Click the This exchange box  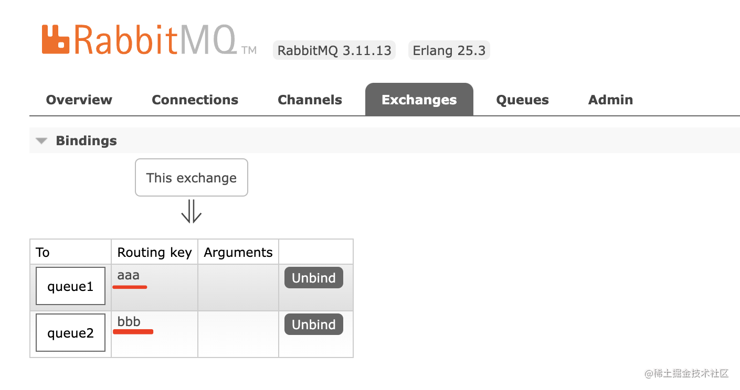point(191,178)
